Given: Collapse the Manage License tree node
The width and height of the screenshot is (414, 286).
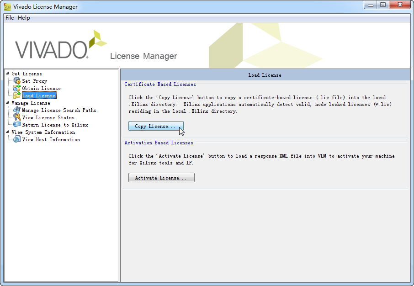Looking at the screenshot, I should (7, 103).
